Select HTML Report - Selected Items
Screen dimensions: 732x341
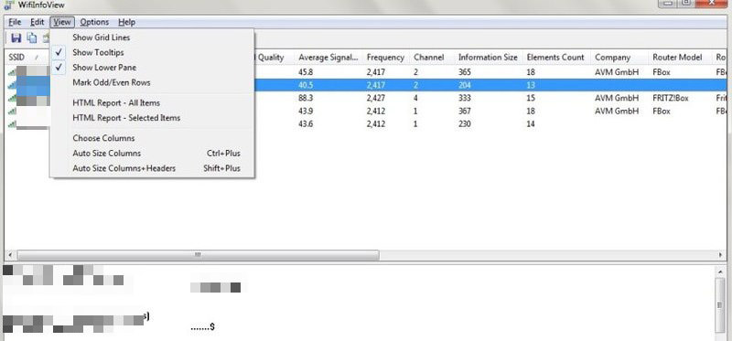(152, 118)
